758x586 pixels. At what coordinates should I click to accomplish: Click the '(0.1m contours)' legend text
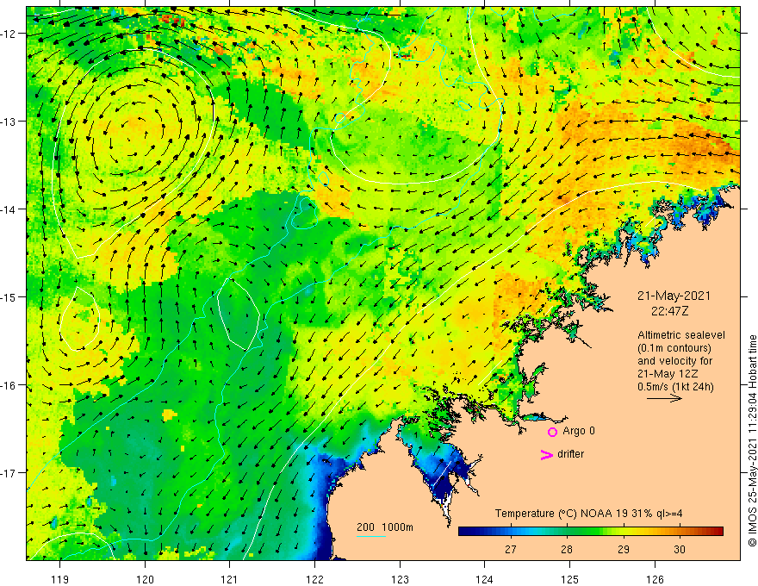click(x=674, y=348)
